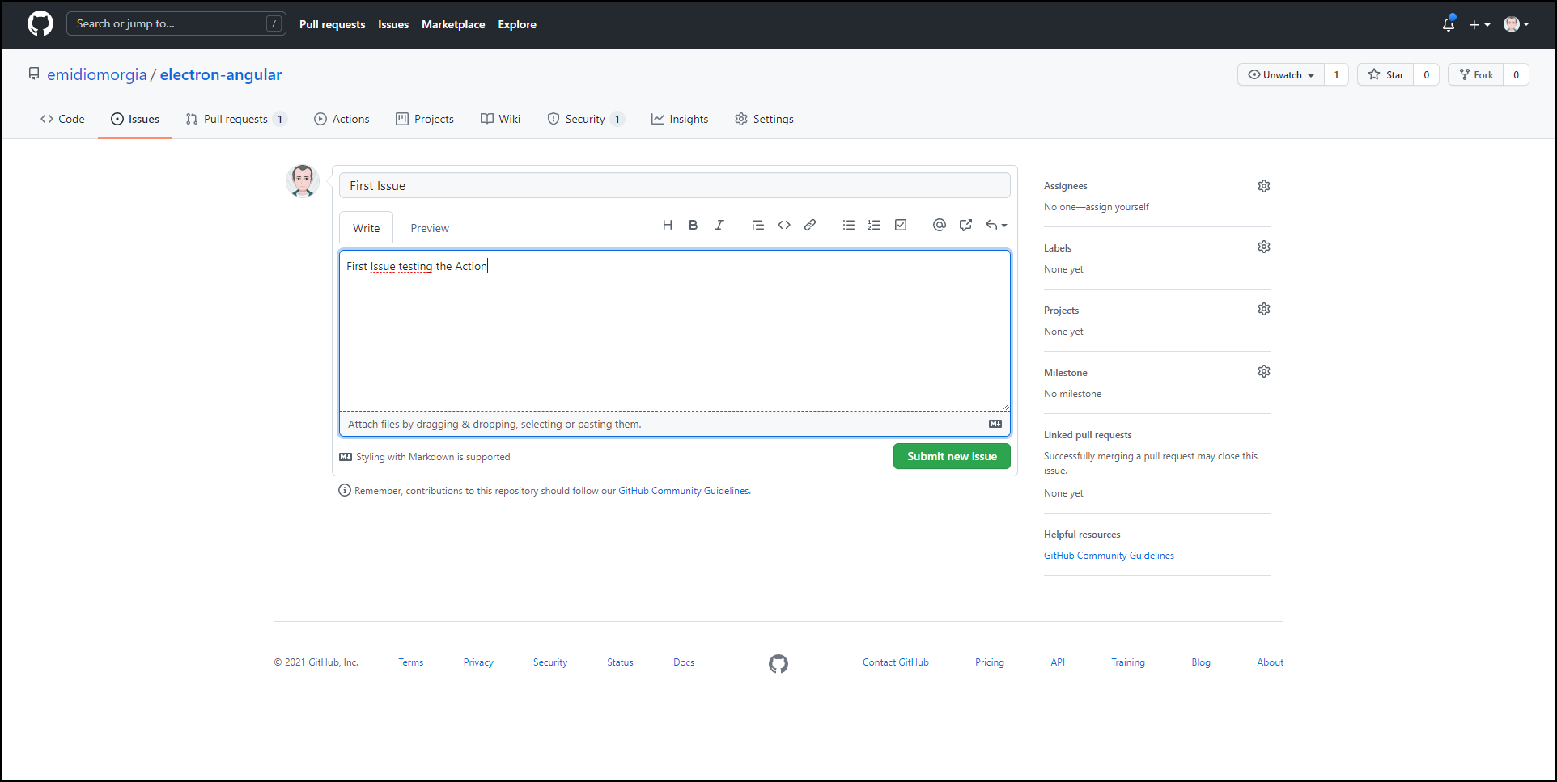Open the Assignees settings gear

point(1264,186)
